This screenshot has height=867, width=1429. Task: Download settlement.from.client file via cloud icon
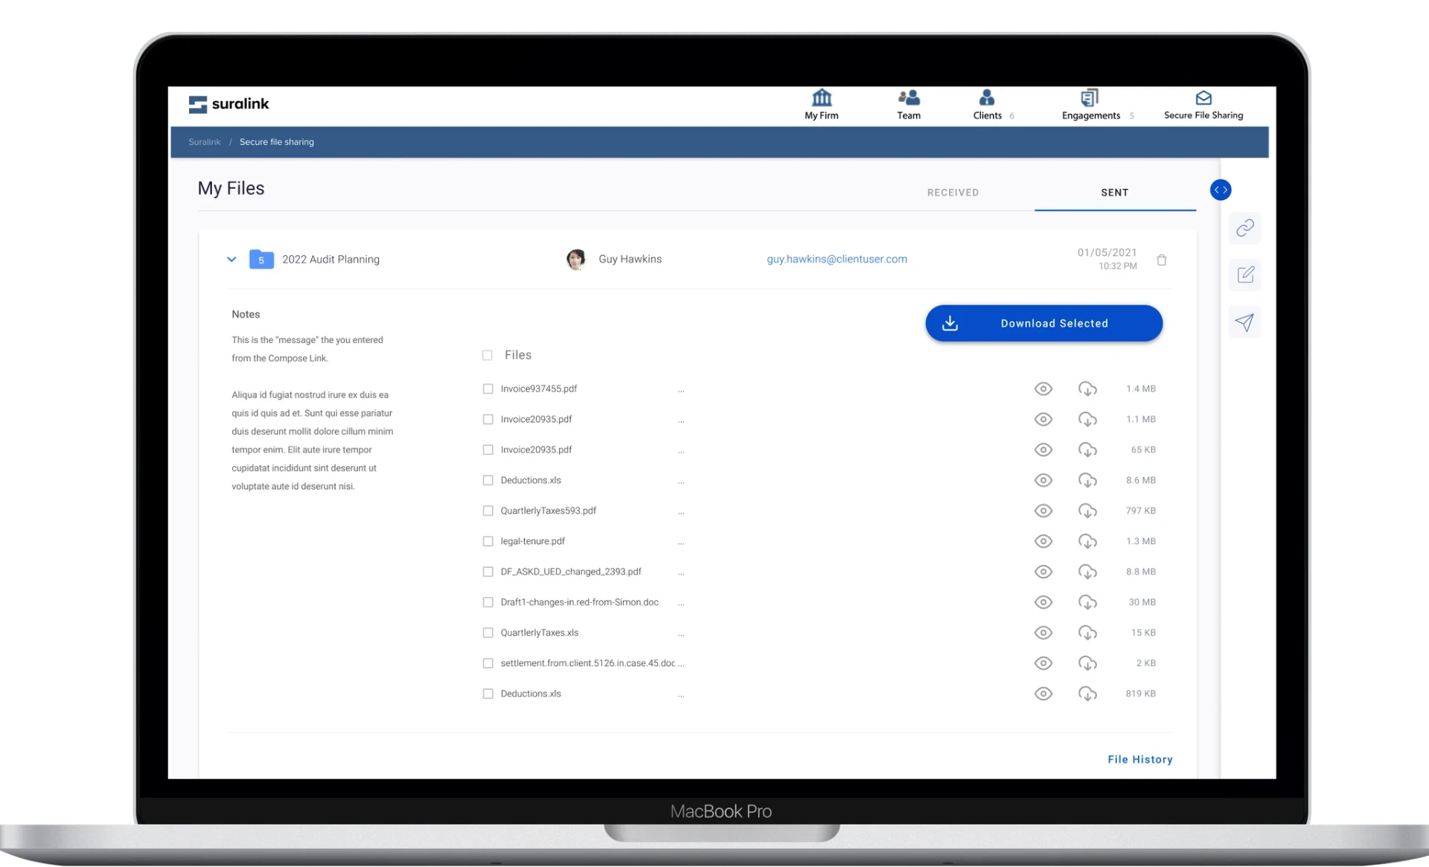[1087, 663]
